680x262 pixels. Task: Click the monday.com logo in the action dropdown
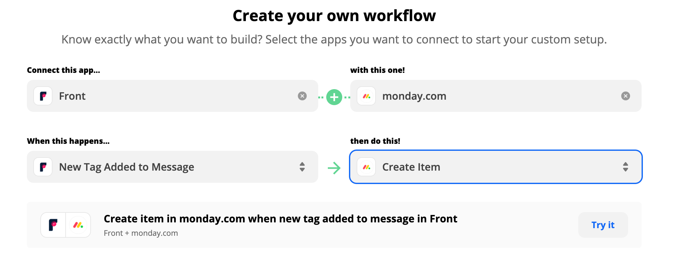(366, 167)
